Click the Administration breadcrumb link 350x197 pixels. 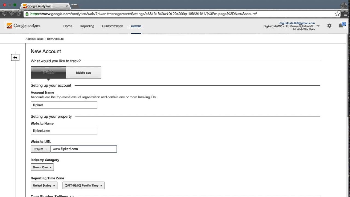point(34,39)
